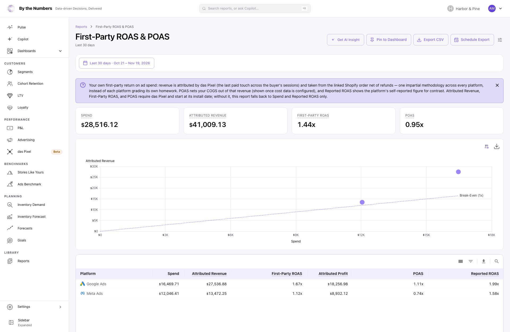Viewport: 510px width, 332px height.
Task: Open the report settings sliders icon
Action: tap(500, 40)
